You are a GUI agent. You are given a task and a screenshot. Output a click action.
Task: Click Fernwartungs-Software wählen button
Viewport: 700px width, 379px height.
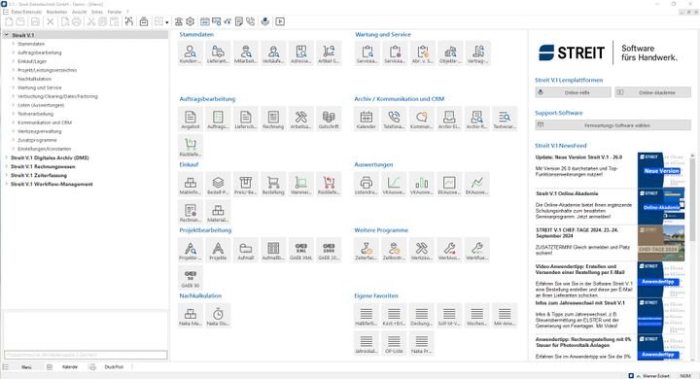pyautogui.click(x=612, y=125)
